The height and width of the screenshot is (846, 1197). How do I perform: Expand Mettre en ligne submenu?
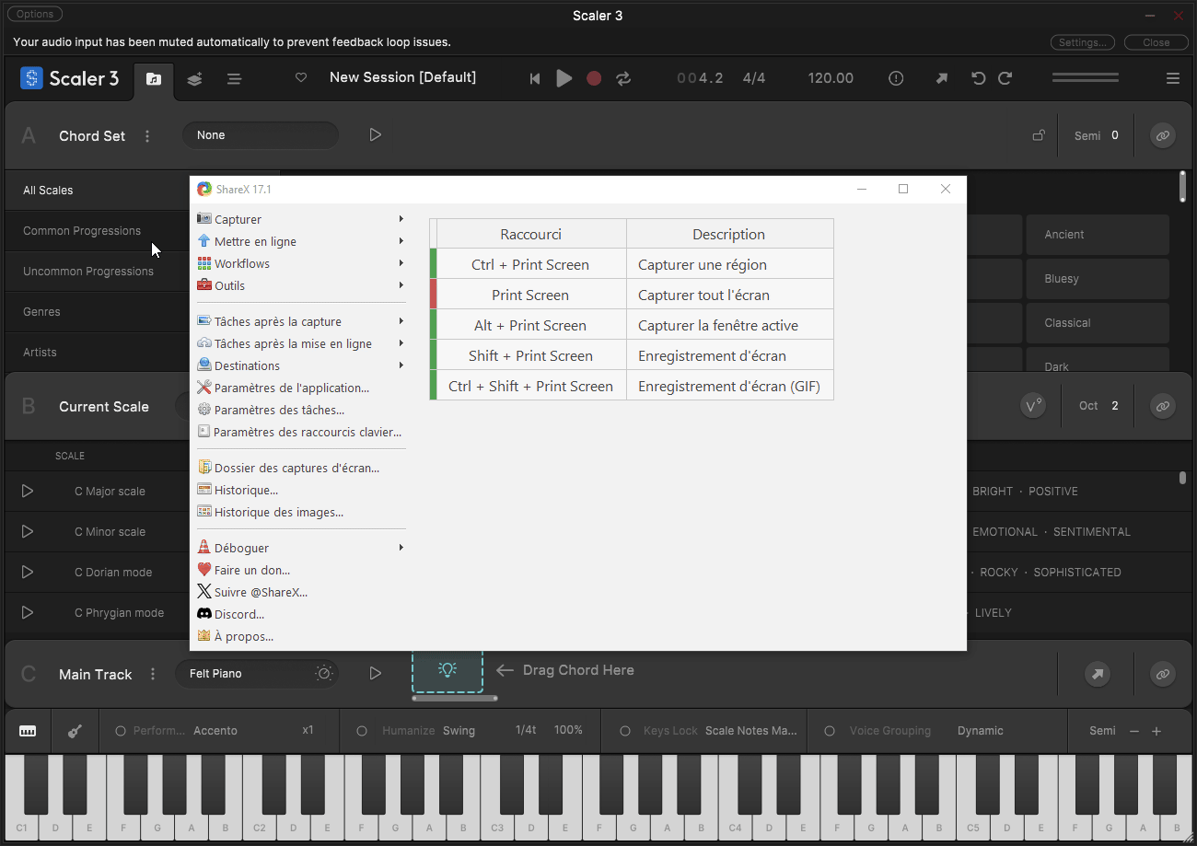click(301, 241)
